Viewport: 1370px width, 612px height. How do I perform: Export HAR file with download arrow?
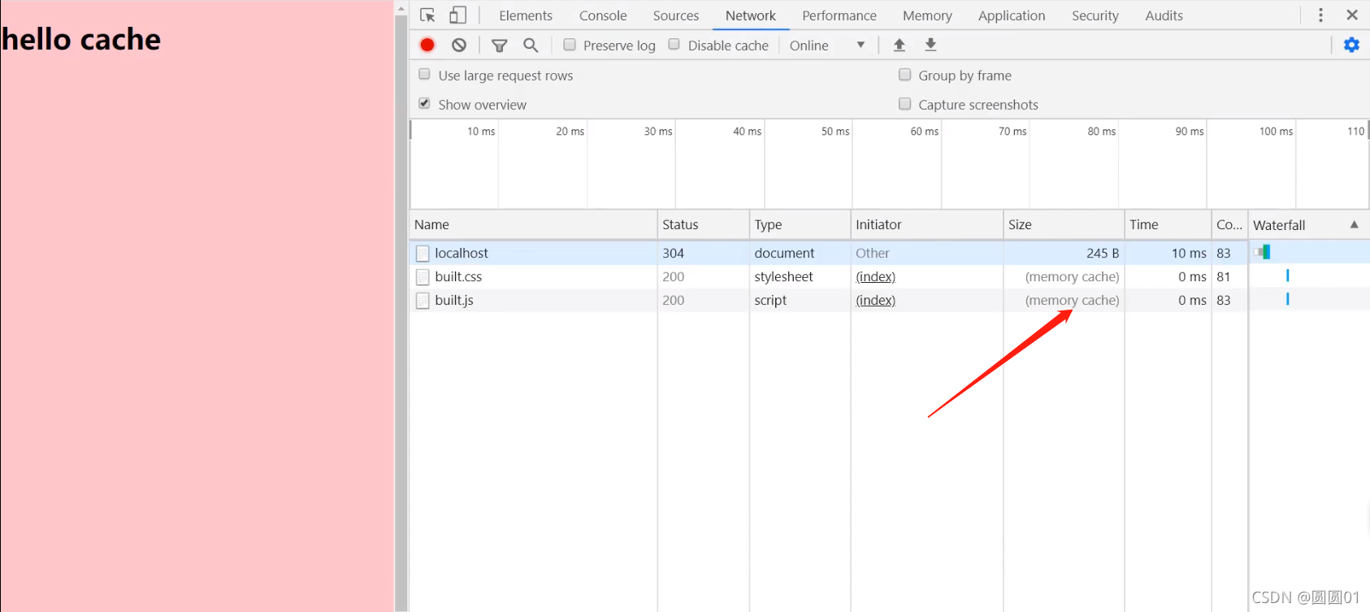coord(931,46)
